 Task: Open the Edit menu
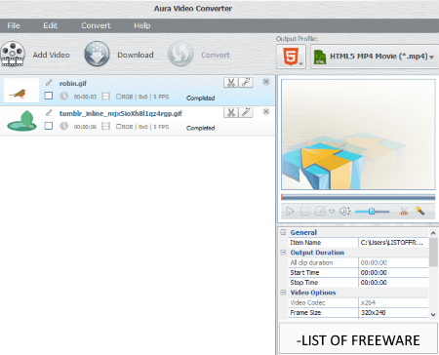point(51,25)
